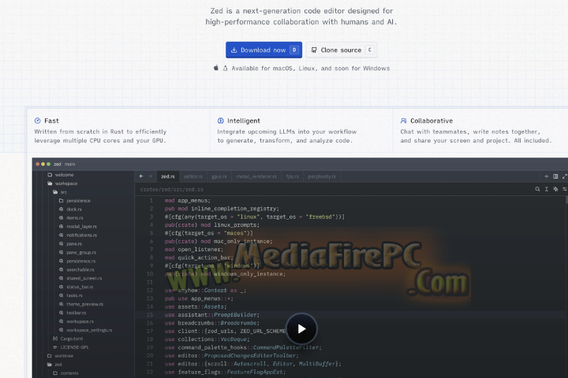
Task: Open Cargo.toml in file tree
Action: tap(71, 339)
